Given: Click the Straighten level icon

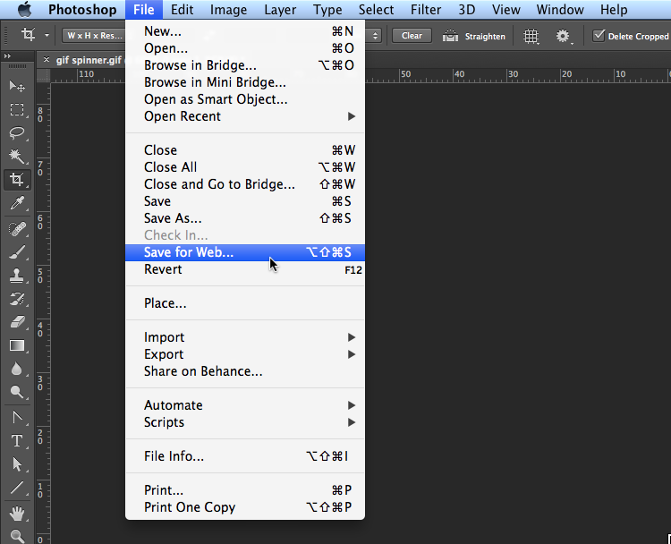Looking at the screenshot, I should coord(450,36).
